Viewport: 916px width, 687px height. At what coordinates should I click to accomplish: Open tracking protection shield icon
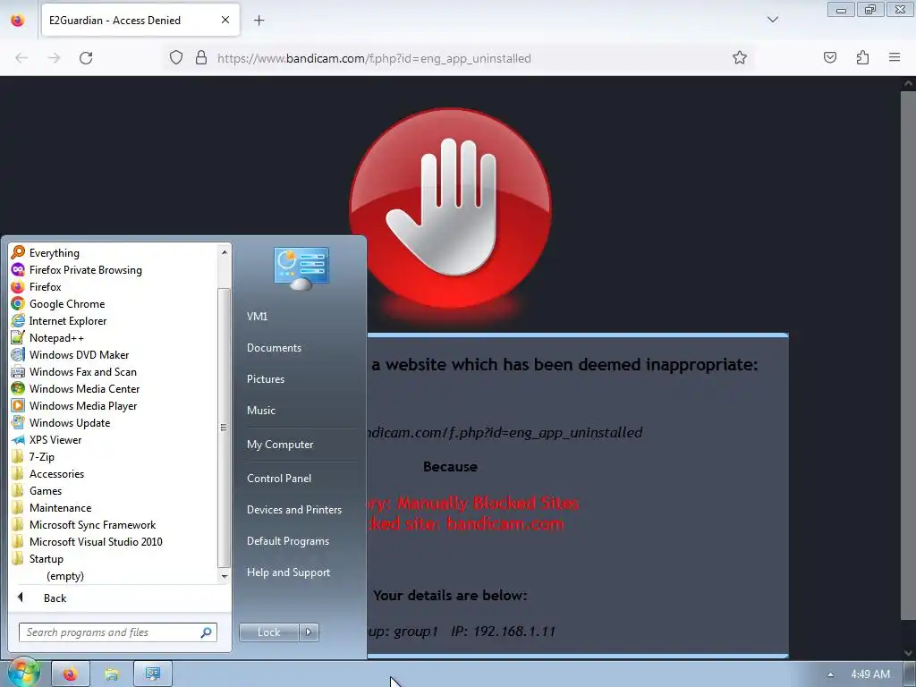pyautogui.click(x=176, y=58)
